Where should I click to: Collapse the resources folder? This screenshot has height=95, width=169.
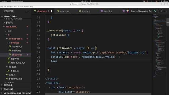(11, 27)
